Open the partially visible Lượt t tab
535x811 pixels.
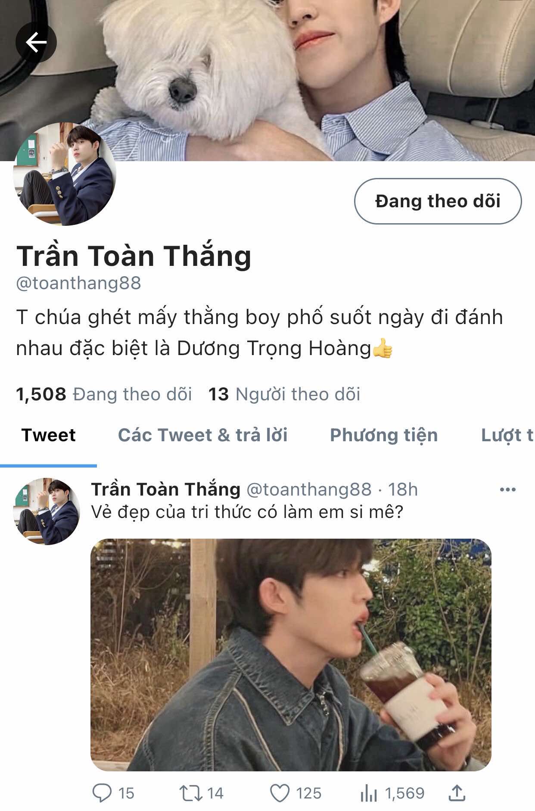[x=507, y=435]
